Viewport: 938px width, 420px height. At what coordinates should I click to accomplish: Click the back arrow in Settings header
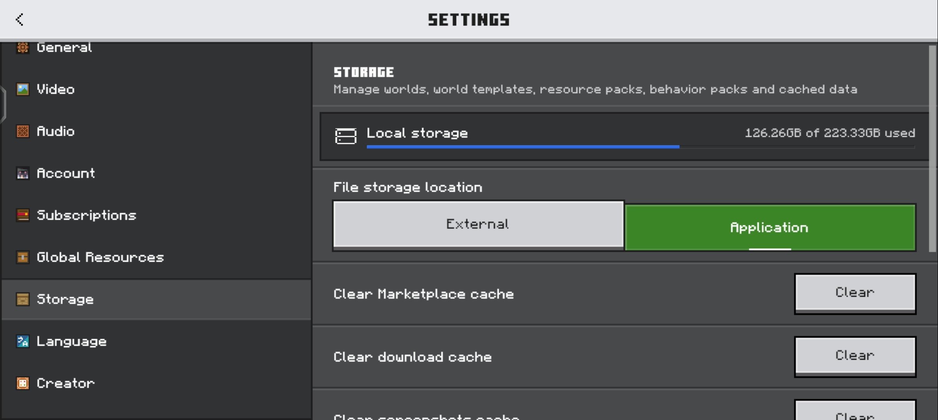[x=19, y=19]
